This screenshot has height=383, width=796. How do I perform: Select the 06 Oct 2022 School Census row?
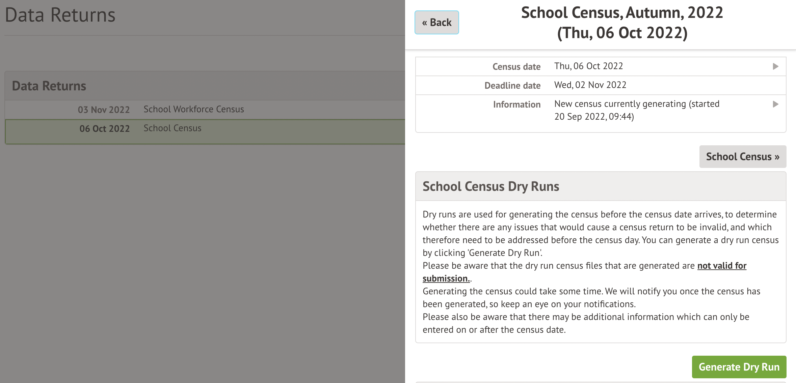coord(172,128)
